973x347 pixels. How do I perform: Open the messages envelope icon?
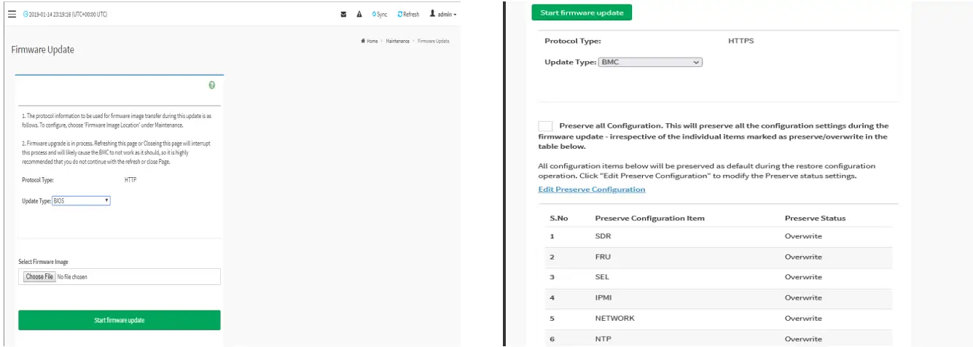[343, 15]
